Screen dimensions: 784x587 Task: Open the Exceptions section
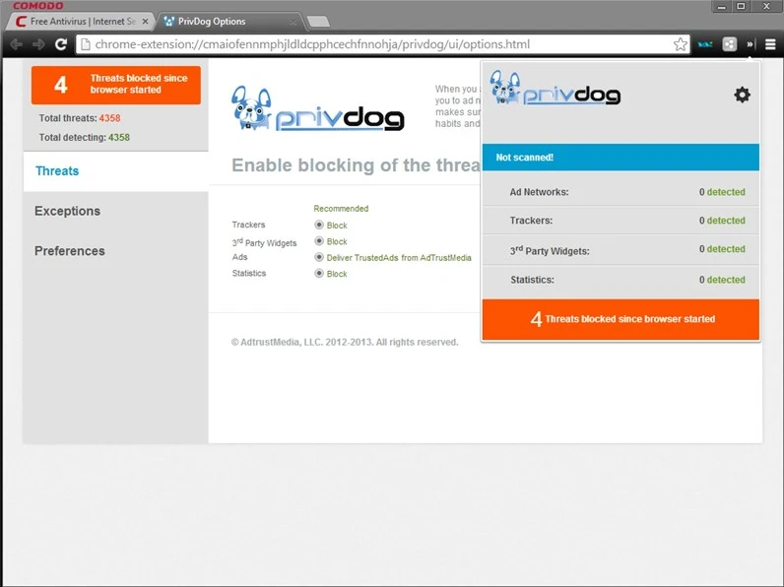click(x=68, y=211)
